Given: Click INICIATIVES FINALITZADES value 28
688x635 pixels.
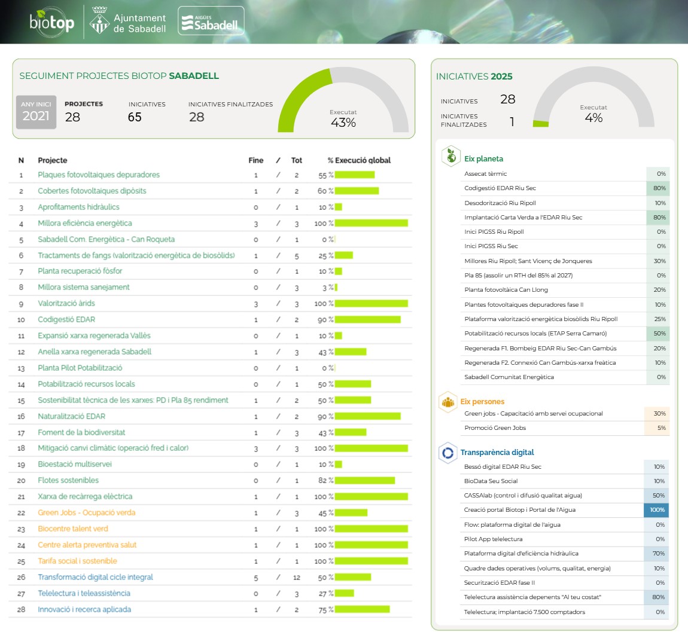Looking at the screenshot, I should click(x=197, y=117).
